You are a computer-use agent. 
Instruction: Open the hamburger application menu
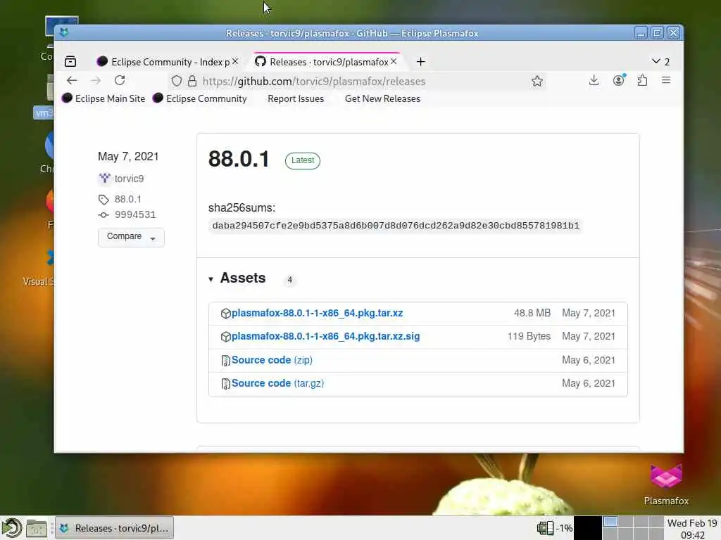[666, 81]
